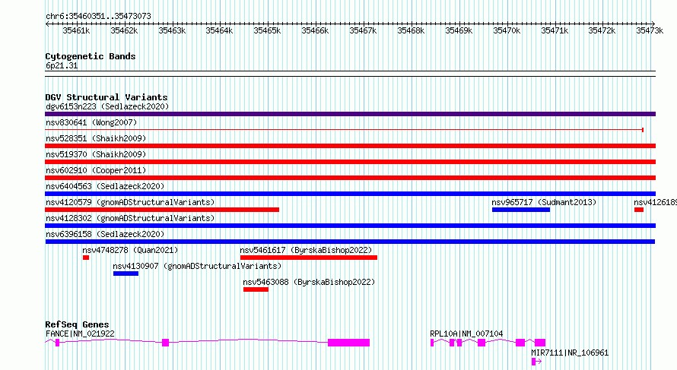Click the 35473k ruler tick label
Viewport: 677px width, 370px height.
point(650,31)
